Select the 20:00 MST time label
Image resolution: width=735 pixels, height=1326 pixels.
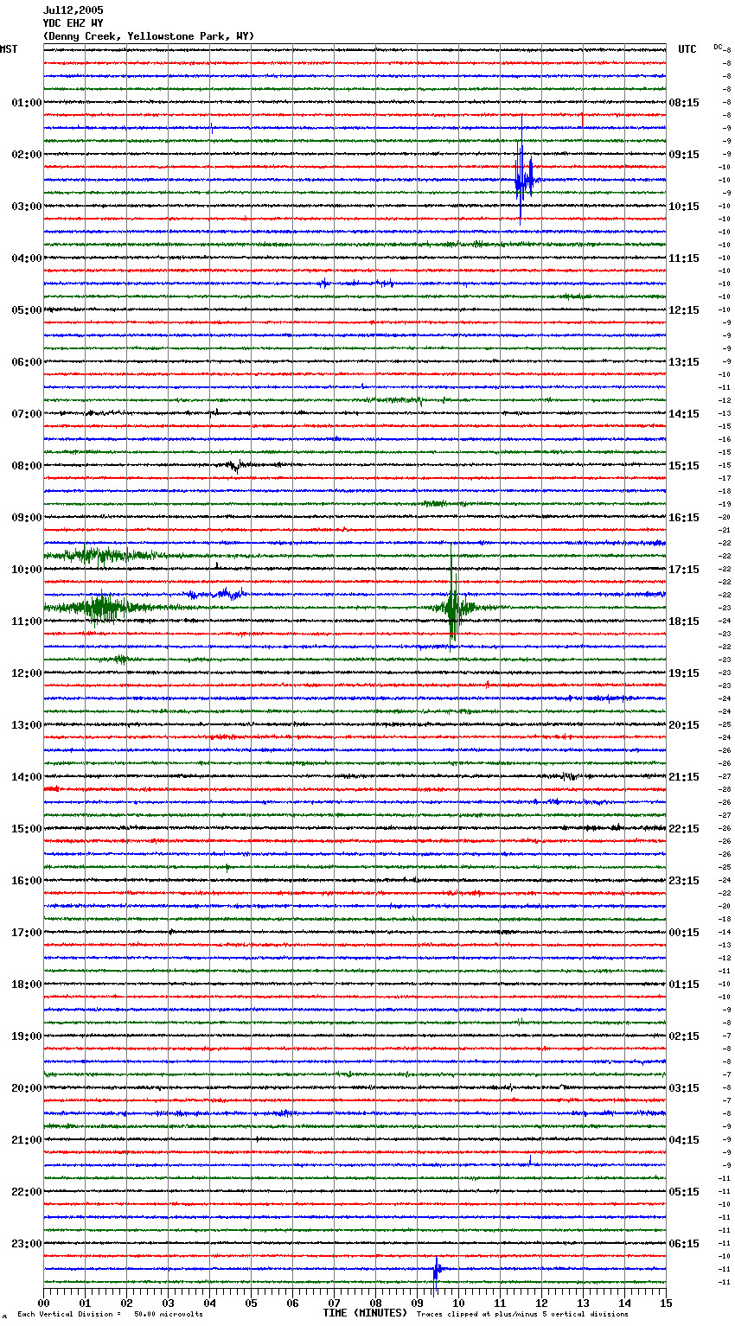tap(26, 1088)
